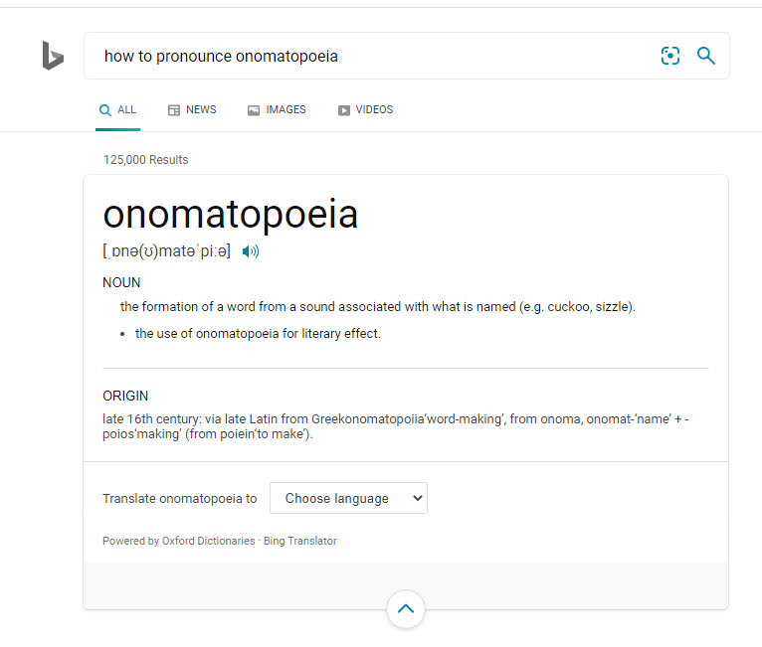Click the Videos tab play icon
Image resolution: width=762 pixels, height=647 pixels.
pyautogui.click(x=344, y=110)
